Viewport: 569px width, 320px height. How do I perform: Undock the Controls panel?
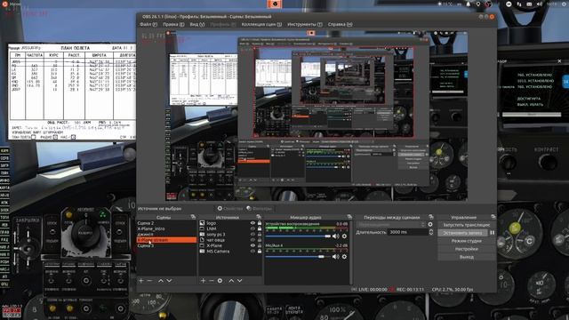pyautogui.click(x=493, y=217)
